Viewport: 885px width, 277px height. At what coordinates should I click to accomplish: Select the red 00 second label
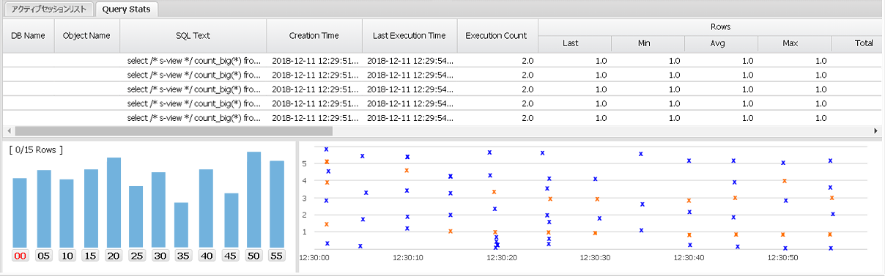point(20,256)
